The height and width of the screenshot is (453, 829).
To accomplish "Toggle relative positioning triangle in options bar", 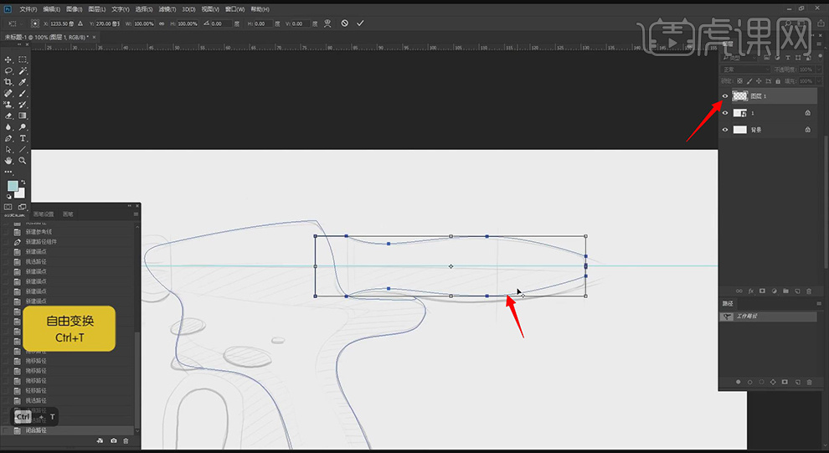I will coord(80,23).
